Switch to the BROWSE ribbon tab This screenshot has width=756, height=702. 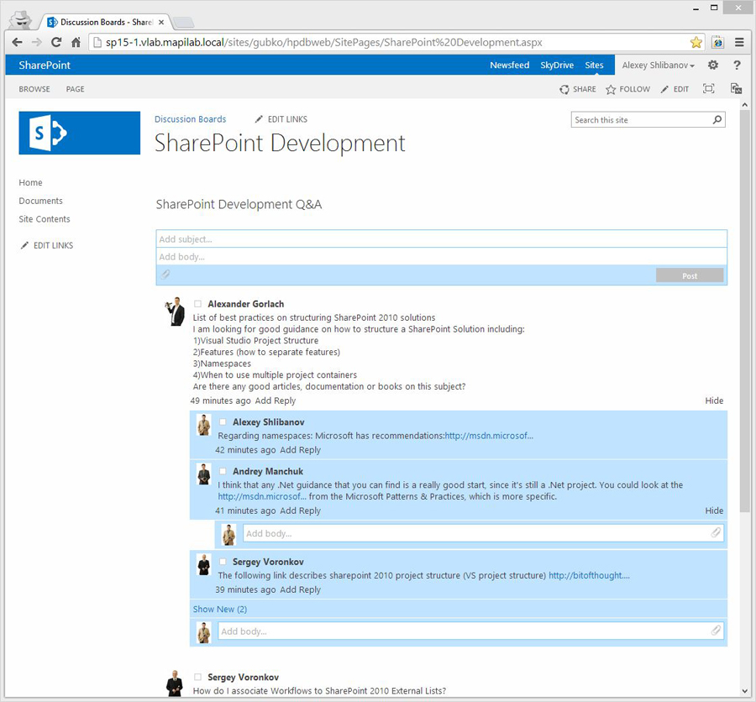(x=34, y=89)
